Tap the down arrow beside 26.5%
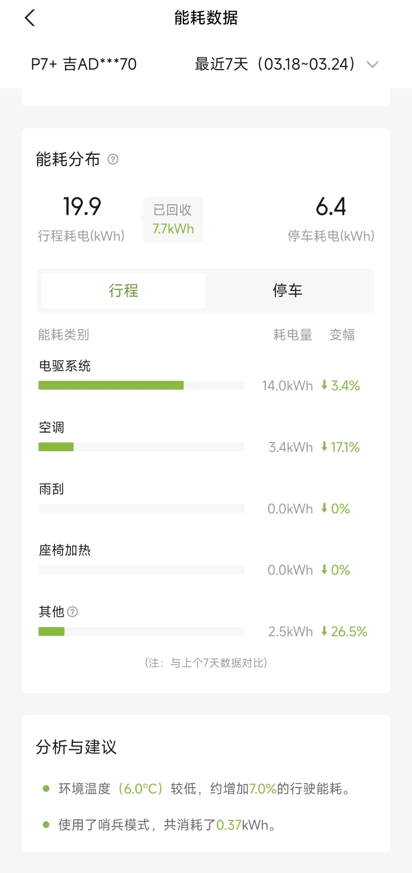This screenshot has width=412, height=873. point(324,631)
